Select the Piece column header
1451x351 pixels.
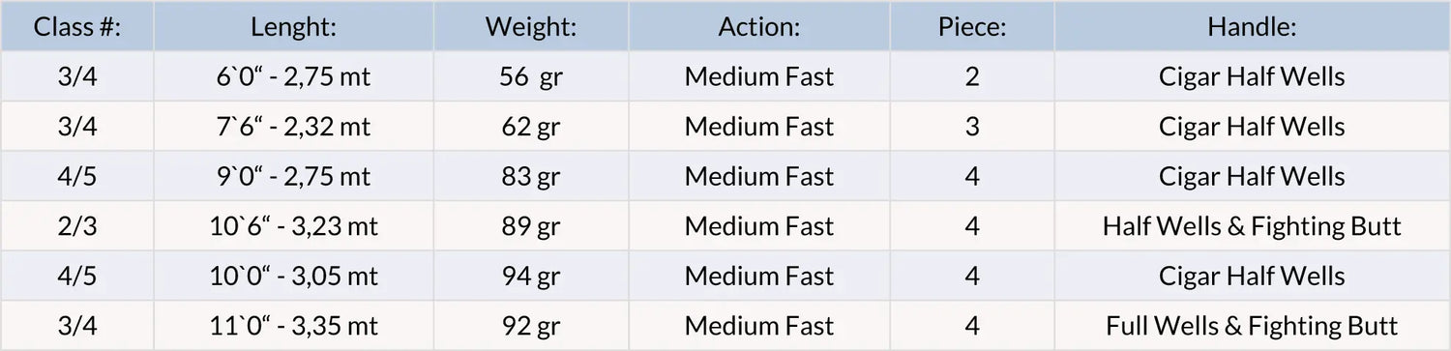tap(972, 26)
